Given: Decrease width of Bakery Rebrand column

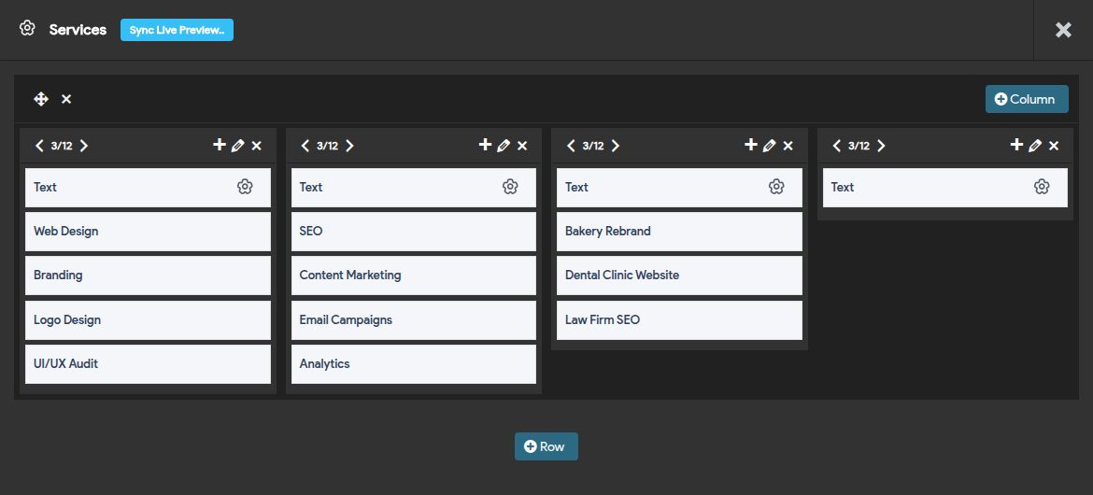Looking at the screenshot, I should 571,146.
